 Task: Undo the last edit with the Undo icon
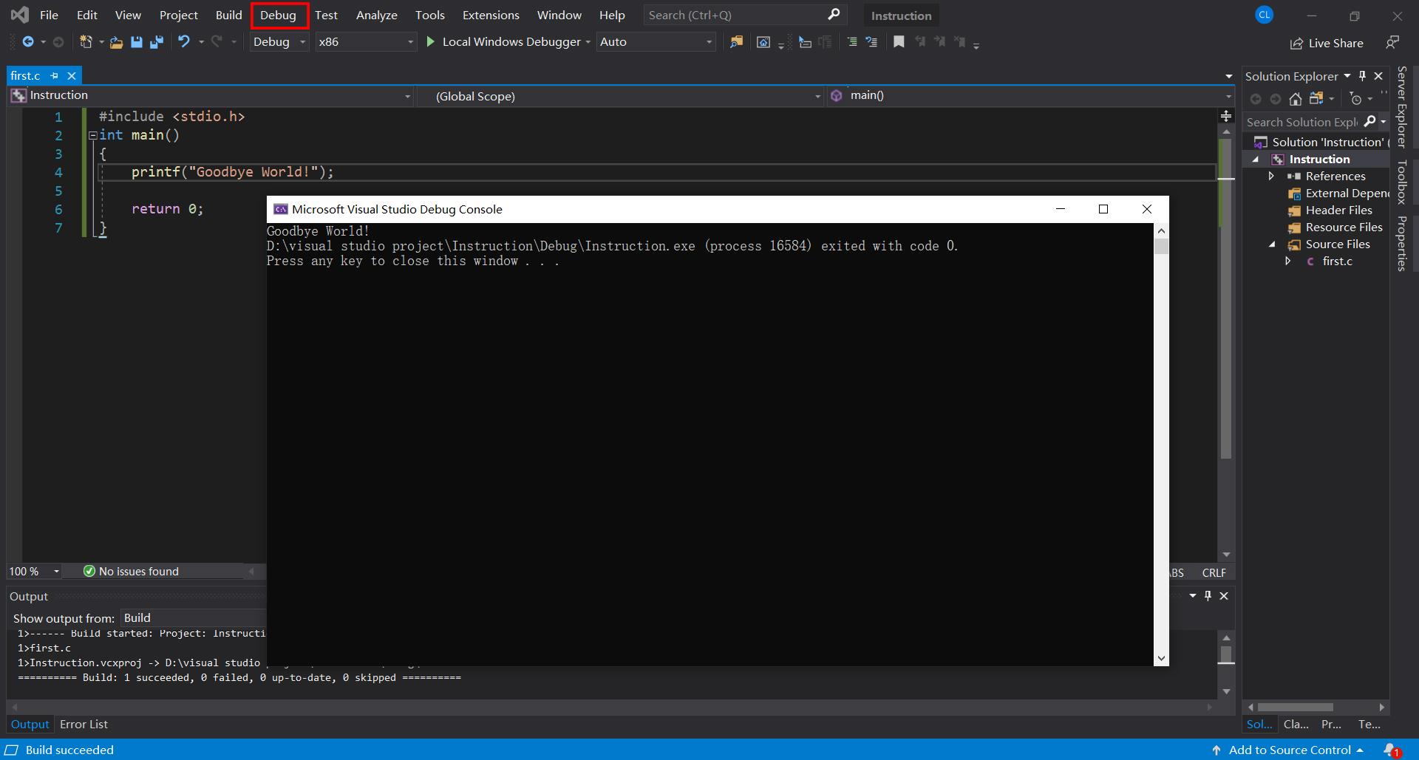coord(184,42)
